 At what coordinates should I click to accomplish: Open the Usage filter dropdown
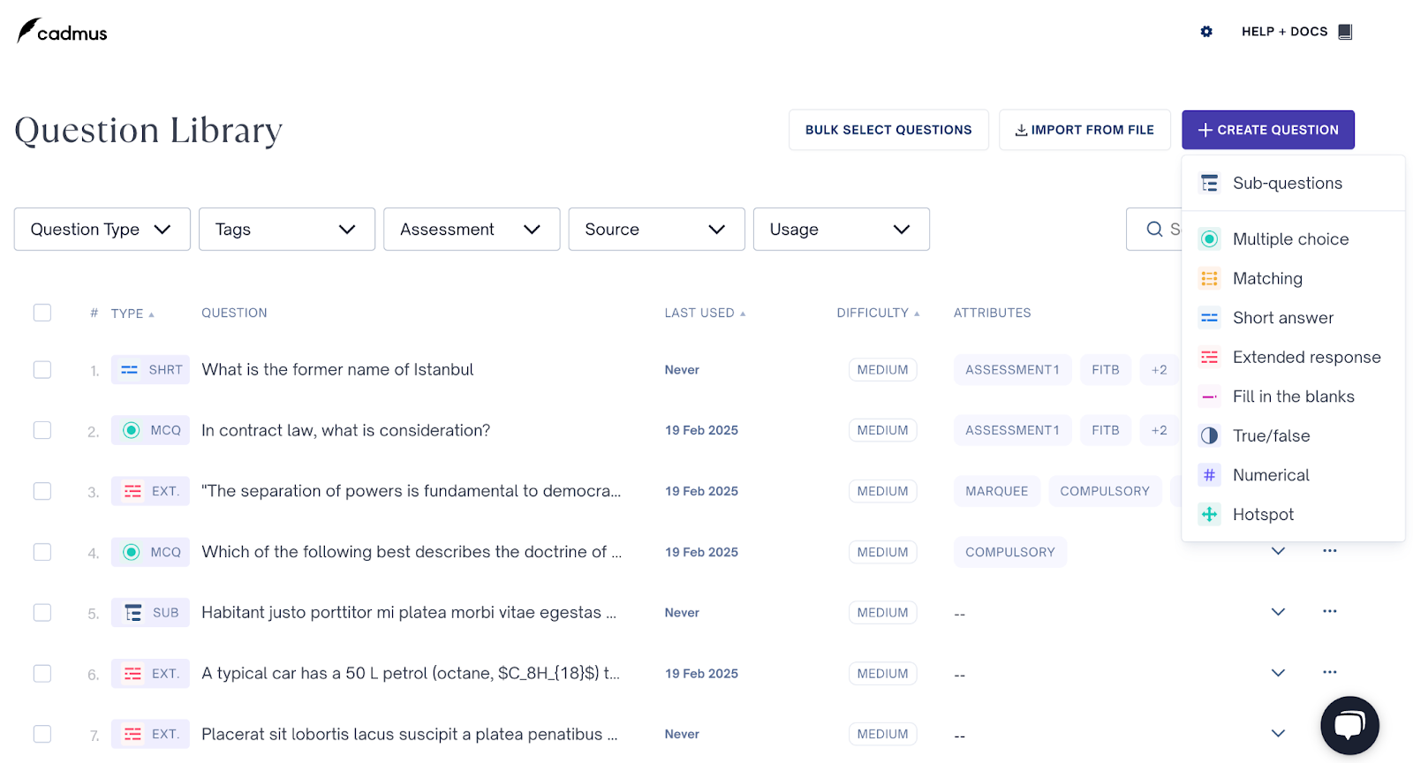pos(842,230)
